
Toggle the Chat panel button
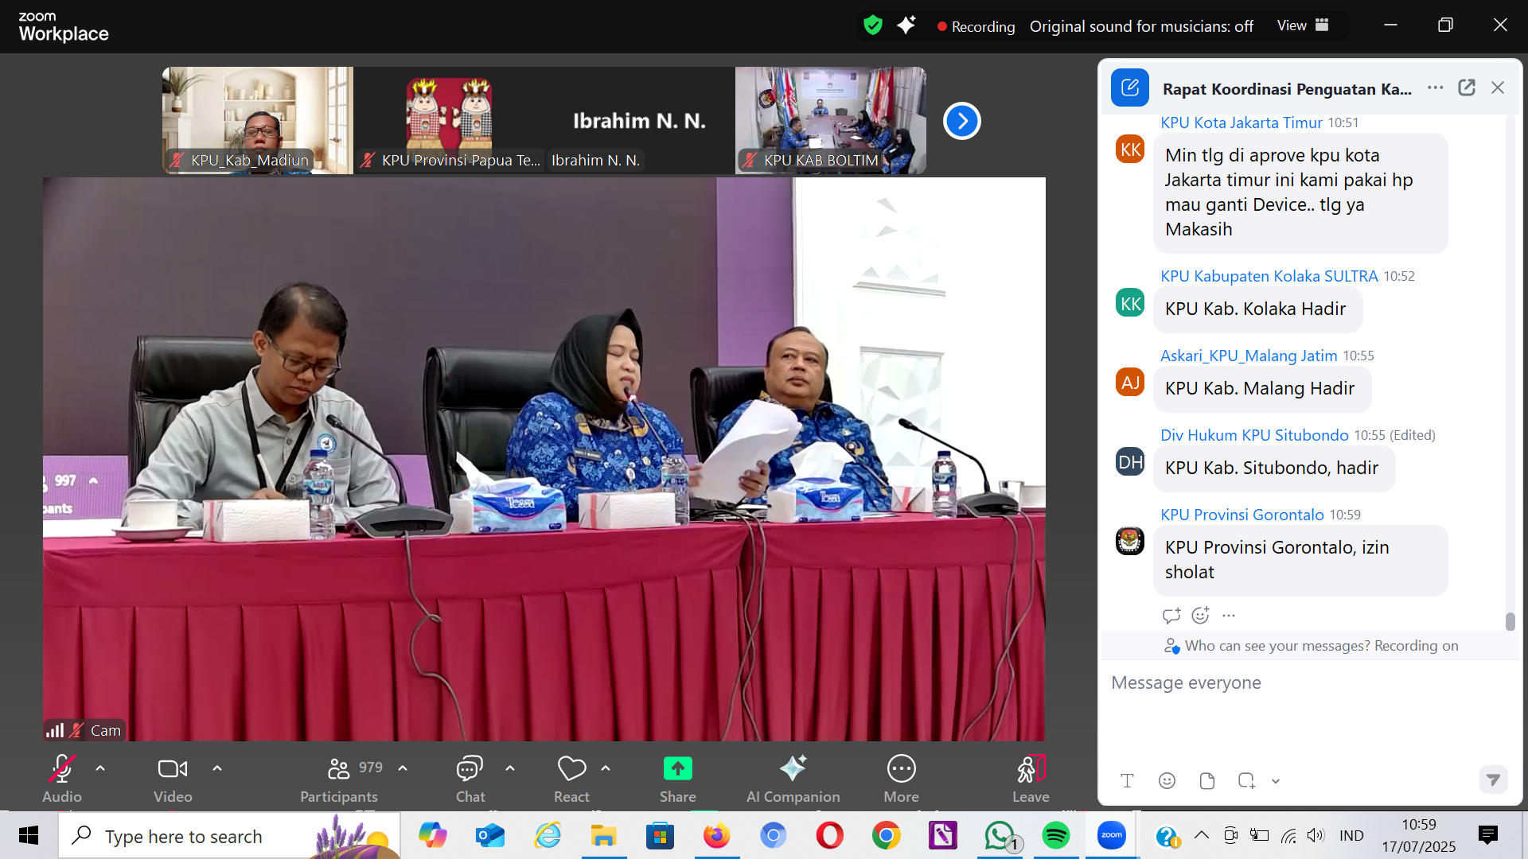pyautogui.click(x=470, y=768)
